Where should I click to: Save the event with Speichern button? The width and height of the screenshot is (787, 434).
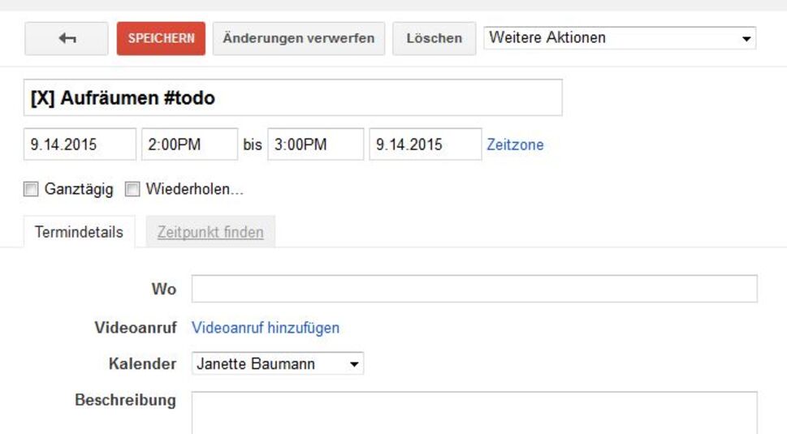[161, 38]
